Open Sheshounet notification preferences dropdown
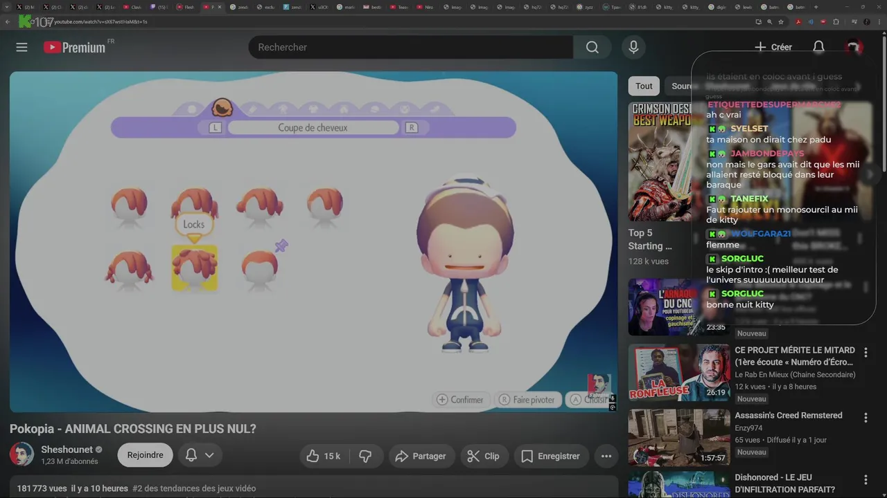887x498 pixels. (200, 455)
